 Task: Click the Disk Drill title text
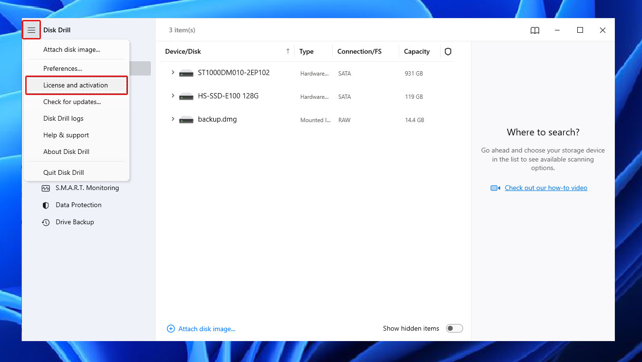point(57,30)
